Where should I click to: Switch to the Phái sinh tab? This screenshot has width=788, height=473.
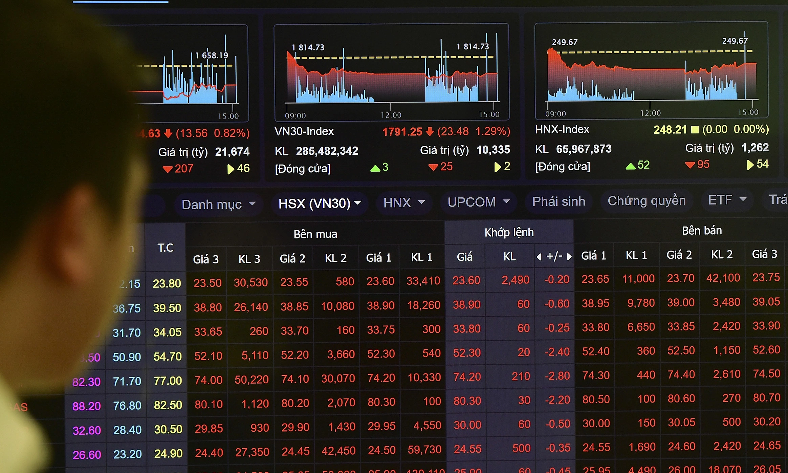tap(559, 201)
